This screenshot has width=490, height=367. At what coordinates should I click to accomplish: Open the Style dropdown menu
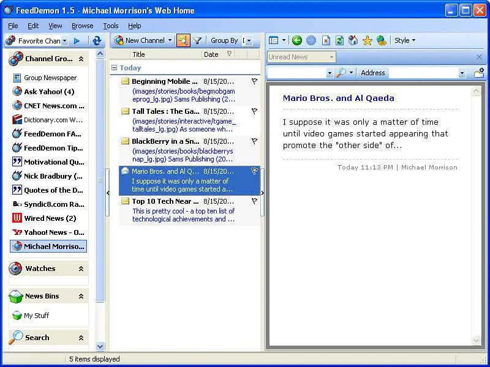pos(405,40)
